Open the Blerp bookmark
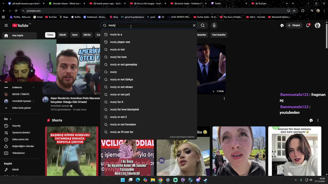328x184 pixels. tap(114, 17)
